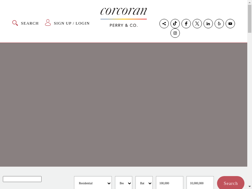Click the scrollbar down arrow
This screenshot has width=252, height=189.
pos(249,186)
